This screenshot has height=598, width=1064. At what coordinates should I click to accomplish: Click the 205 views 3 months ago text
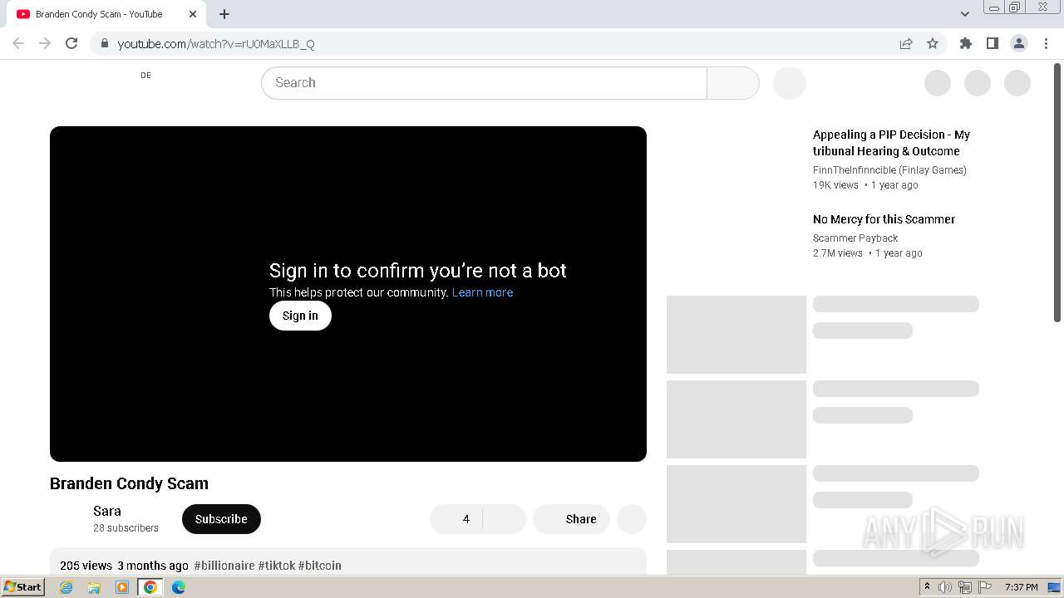pyautogui.click(x=124, y=566)
